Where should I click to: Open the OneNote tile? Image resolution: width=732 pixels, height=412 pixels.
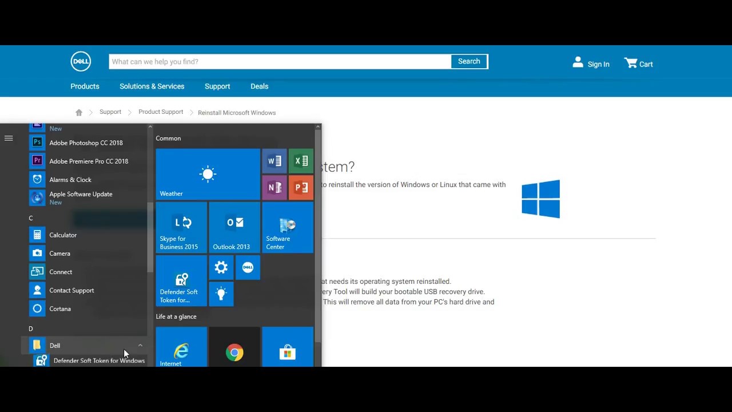pos(274,188)
